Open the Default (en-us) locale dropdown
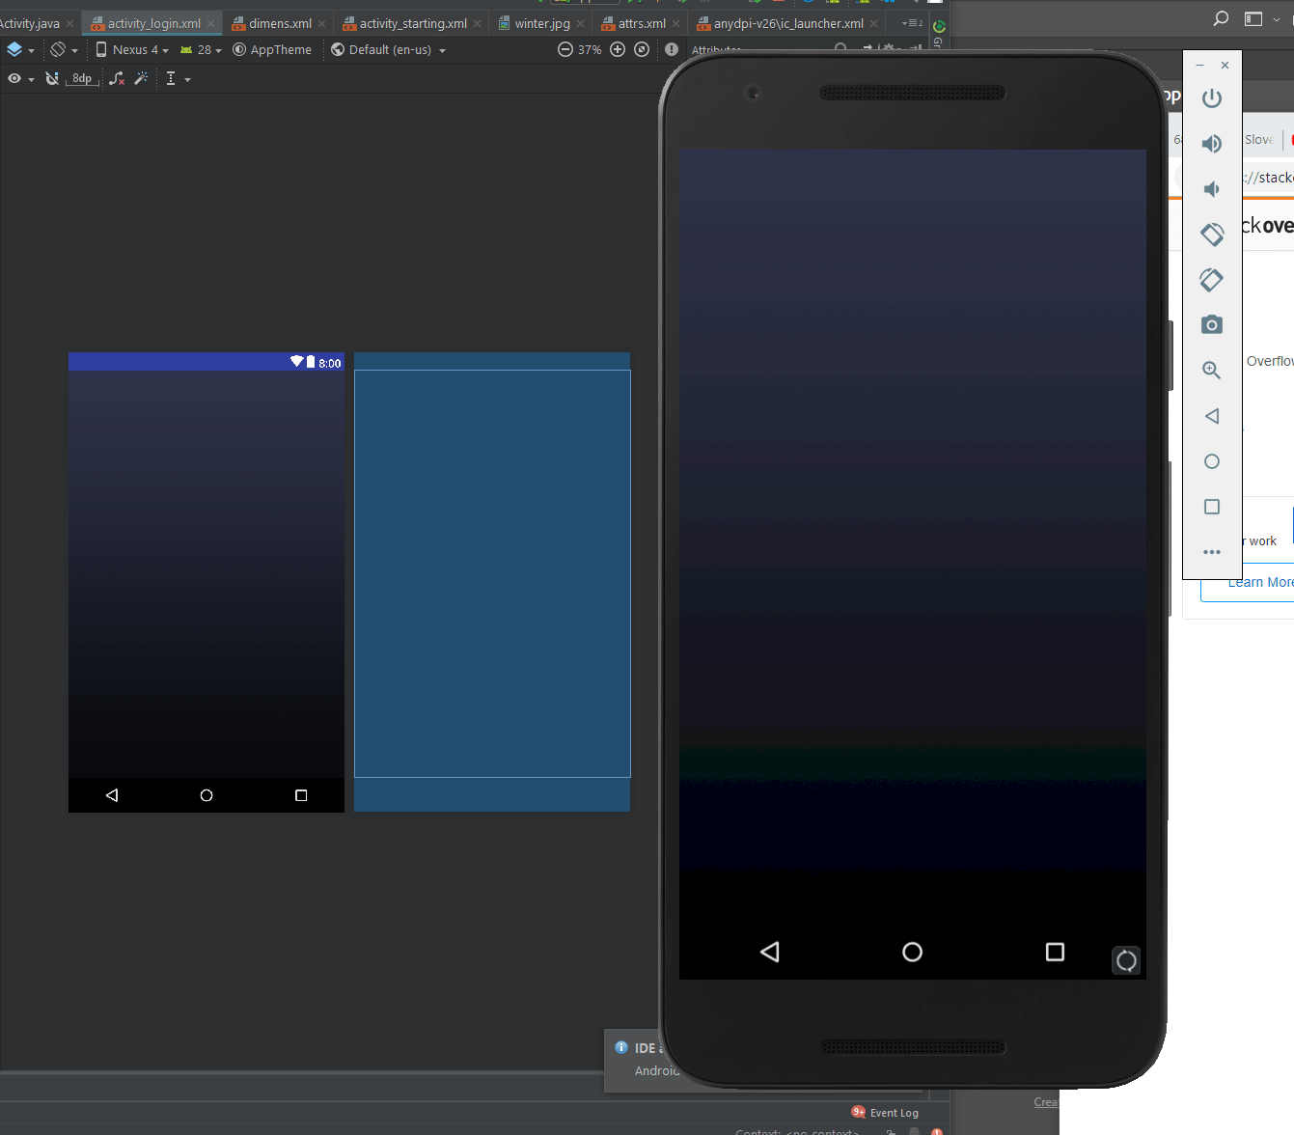The image size is (1294, 1135). [389, 49]
